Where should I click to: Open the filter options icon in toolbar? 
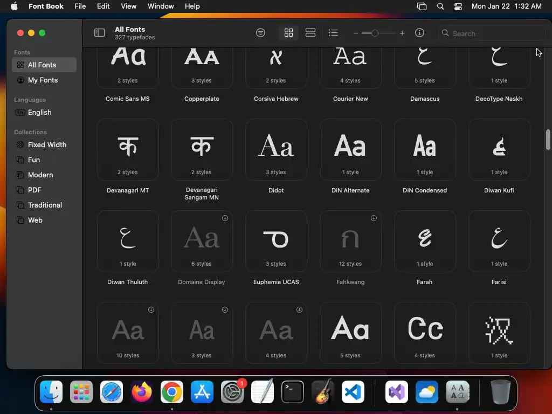260,33
